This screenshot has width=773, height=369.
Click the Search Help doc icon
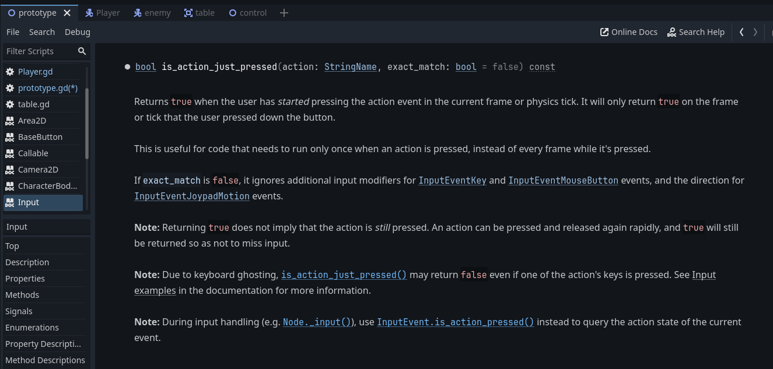pos(671,32)
